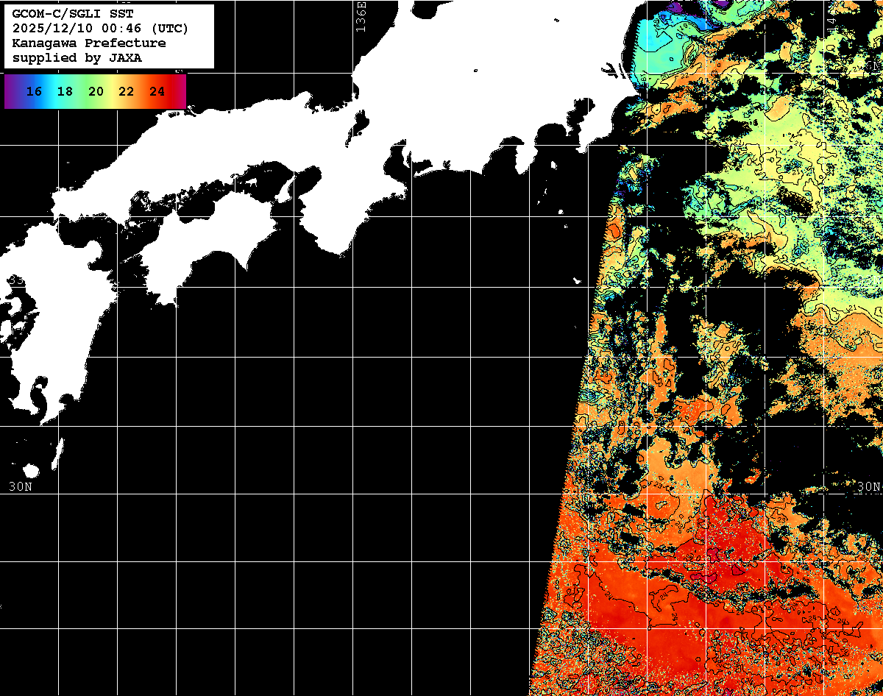Click the 30N latitude label on left edge
The width and height of the screenshot is (883, 696).
click(21, 487)
